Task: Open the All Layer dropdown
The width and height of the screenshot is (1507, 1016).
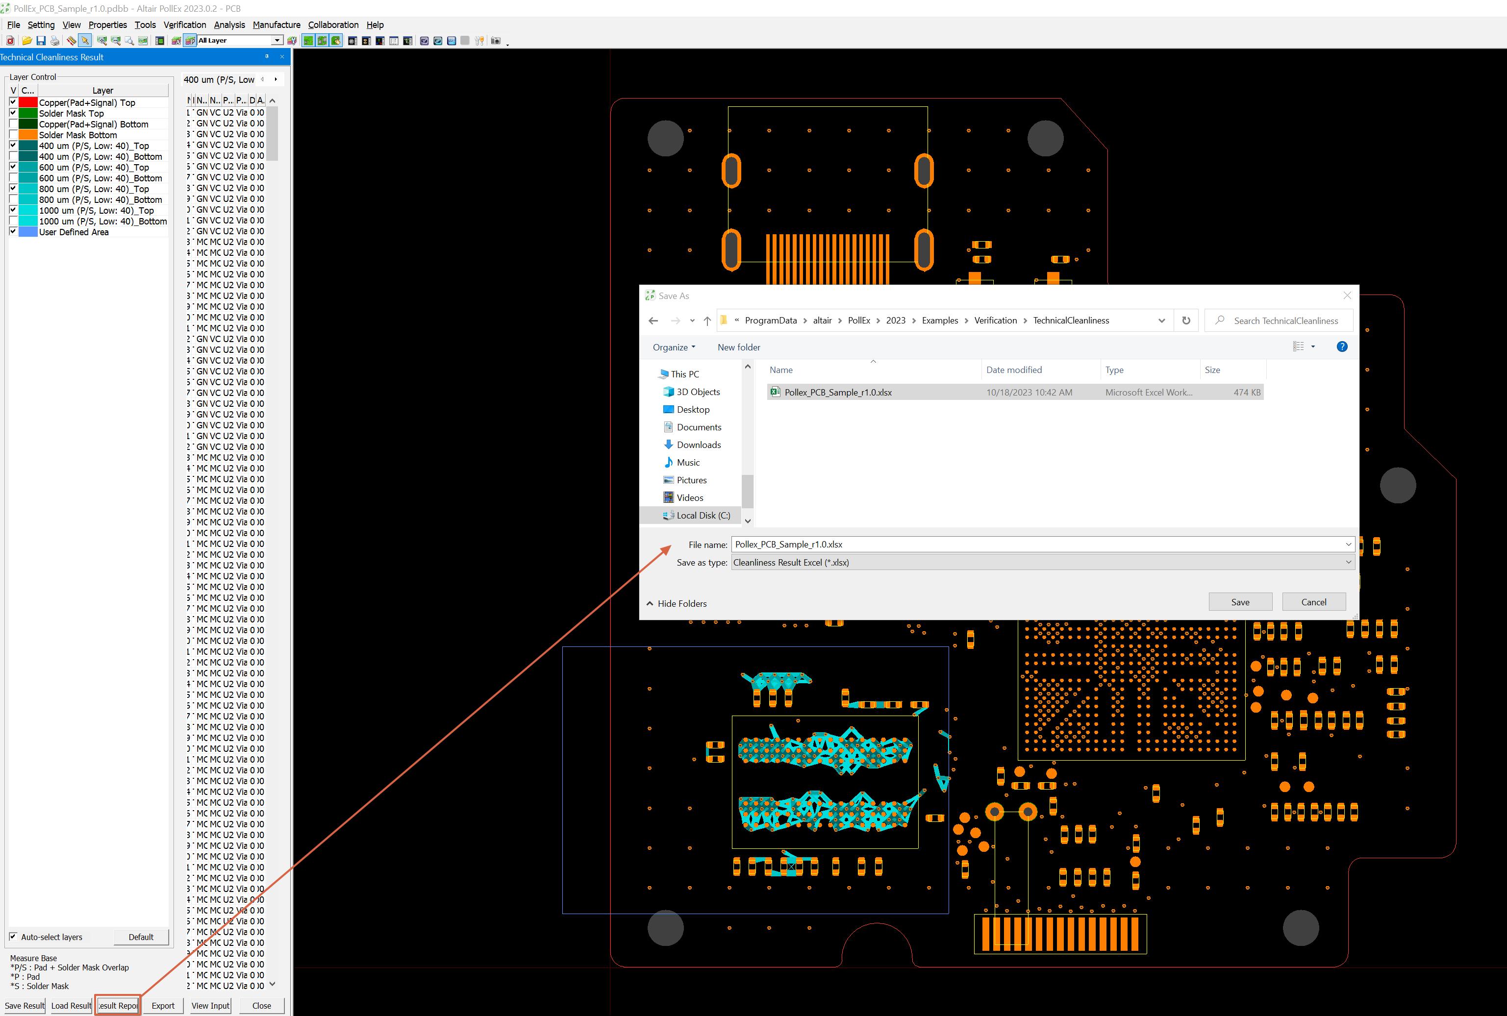Action: (277, 40)
